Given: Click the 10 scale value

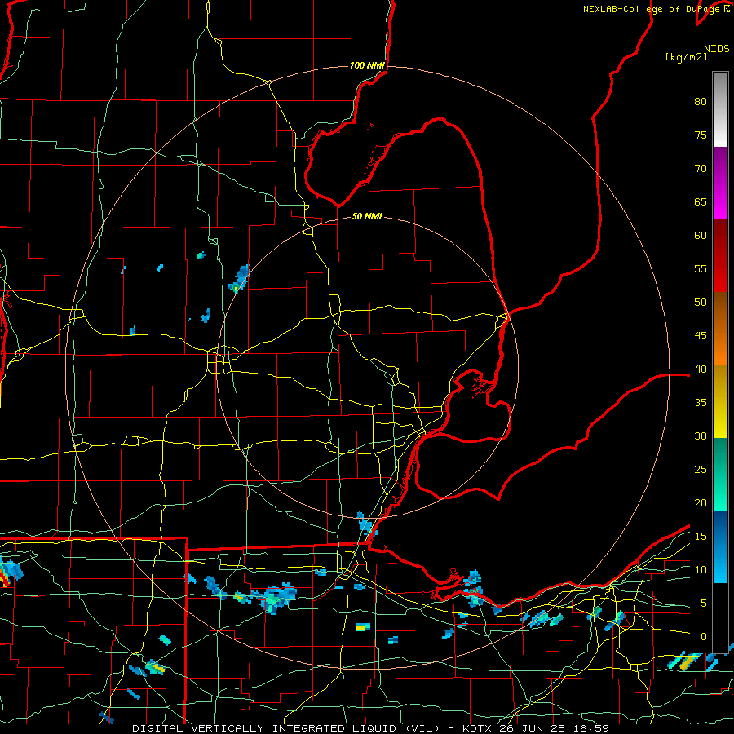Looking at the screenshot, I should click(701, 570).
